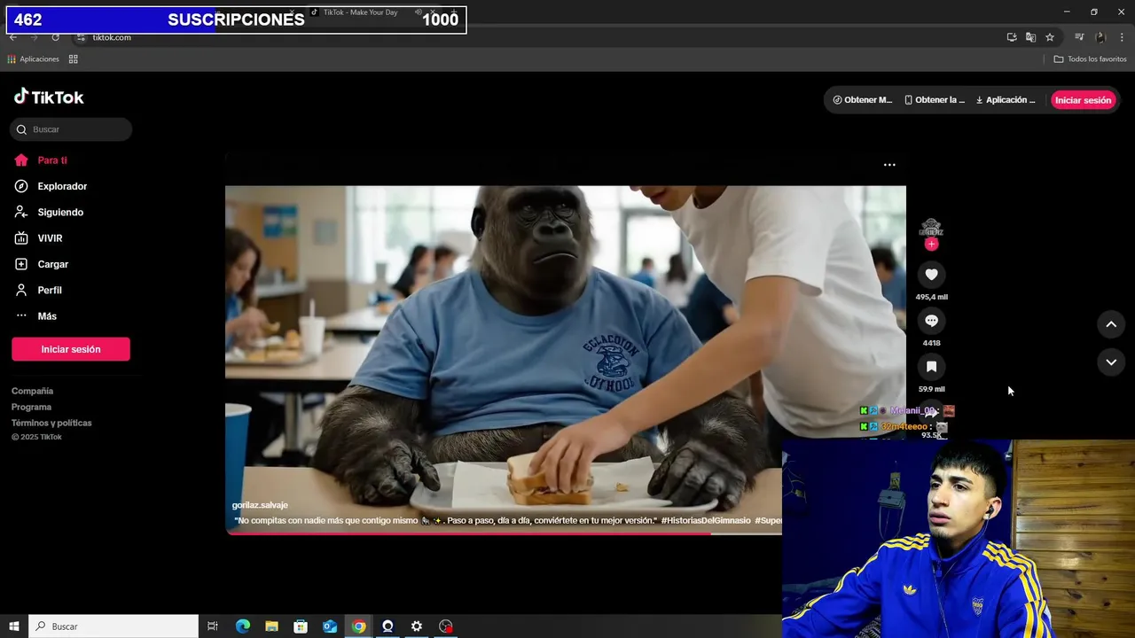
Task: Open Google Translate icon in address bar
Action: [1030, 37]
